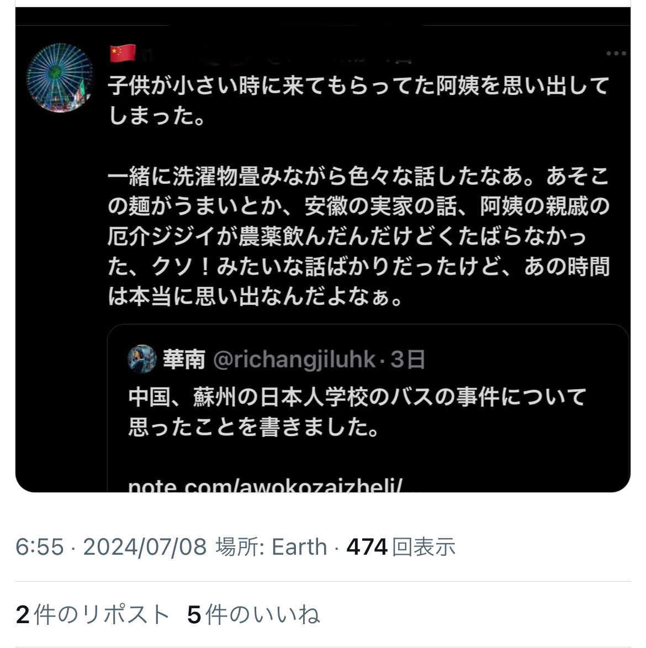Viewport: 646px width, 648px height.
Task: View the 2件のリポスト list
Action: (93, 614)
